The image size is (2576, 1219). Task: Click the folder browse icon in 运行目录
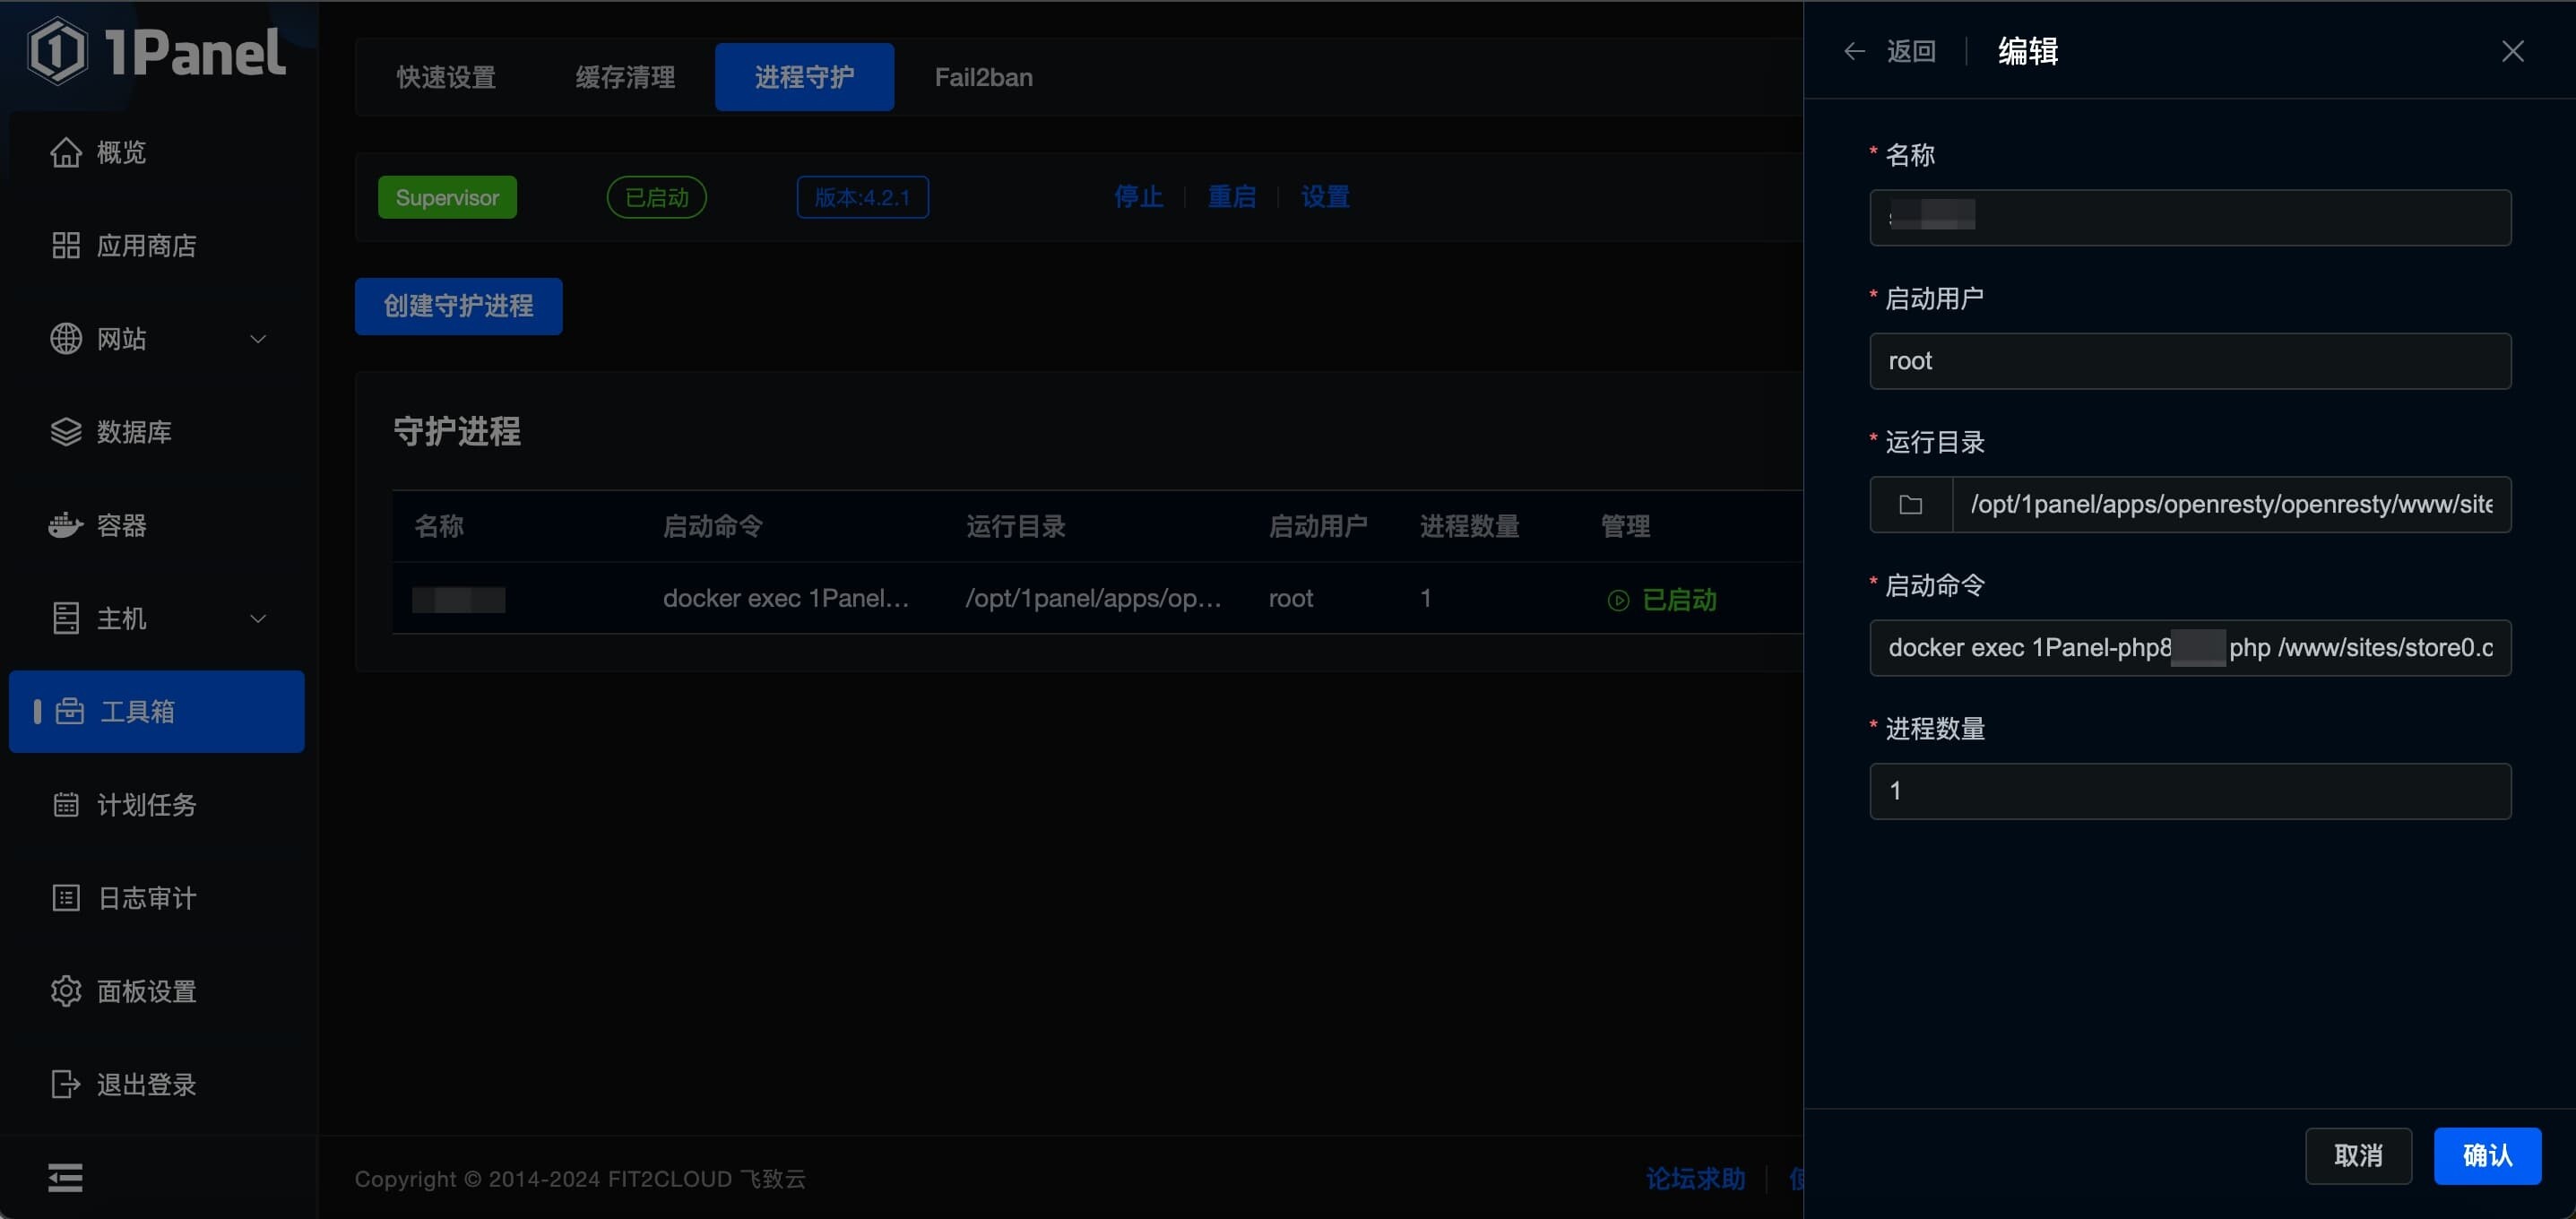coord(1911,505)
